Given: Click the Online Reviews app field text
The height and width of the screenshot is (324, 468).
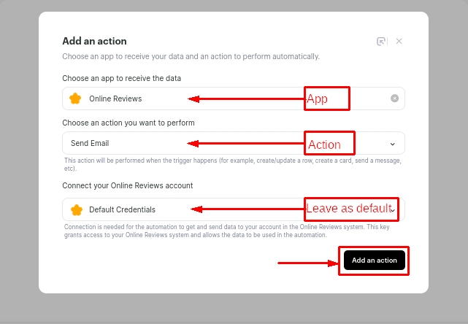Looking at the screenshot, I should (x=115, y=99).
